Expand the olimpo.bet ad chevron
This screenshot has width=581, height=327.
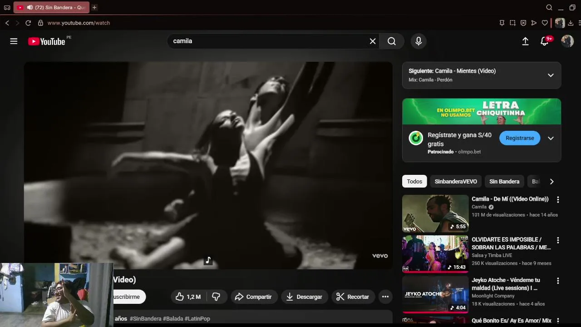tap(551, 138)
